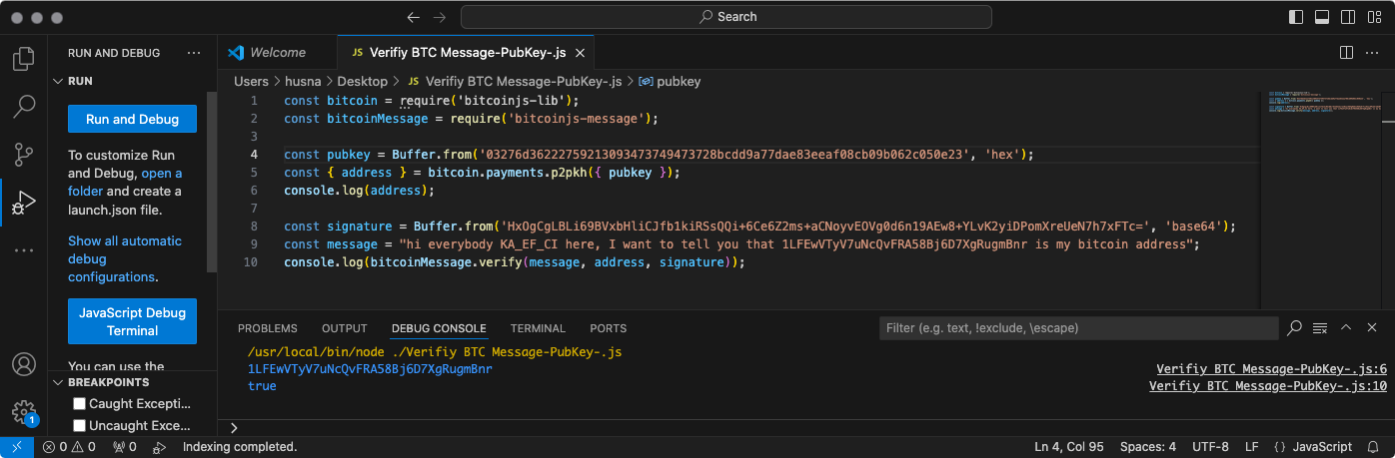Click the remote window indicator in status bar

pyautogui.click(x=17, y=447)
